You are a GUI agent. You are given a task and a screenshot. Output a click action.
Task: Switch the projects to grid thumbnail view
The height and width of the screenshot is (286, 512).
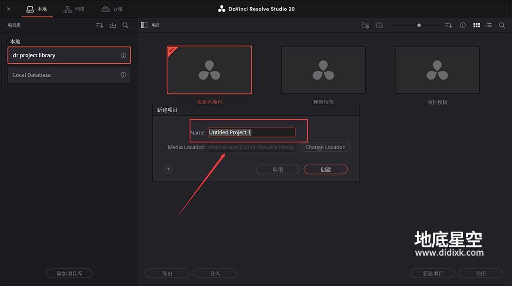pyautogui.click(x=477, y=26)
